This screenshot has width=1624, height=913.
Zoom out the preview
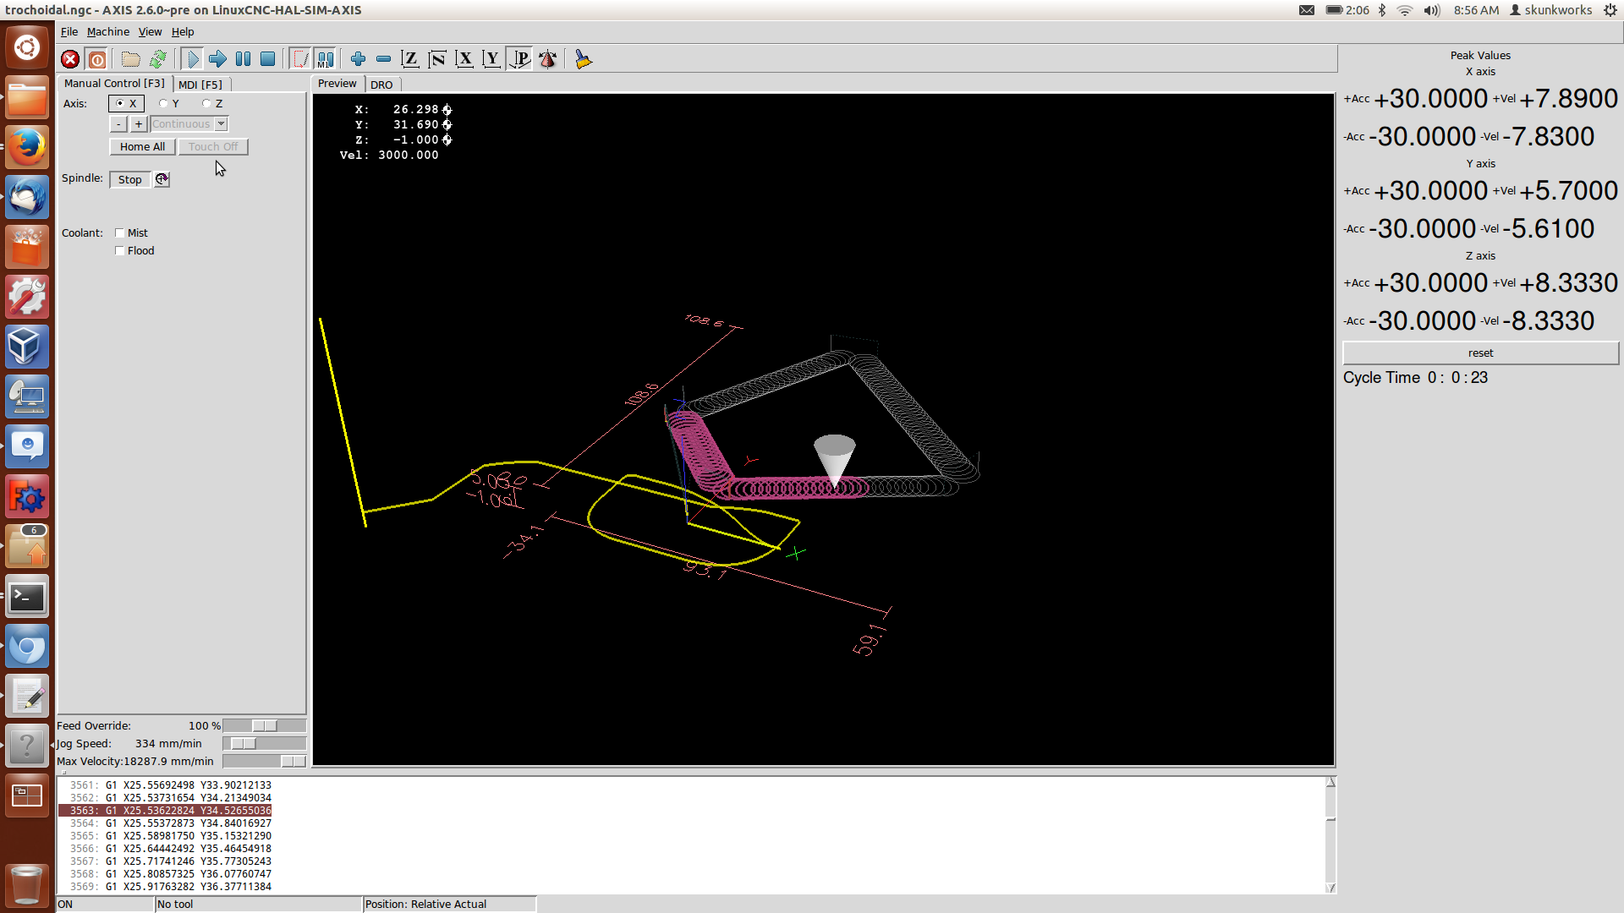pos(383,59)
